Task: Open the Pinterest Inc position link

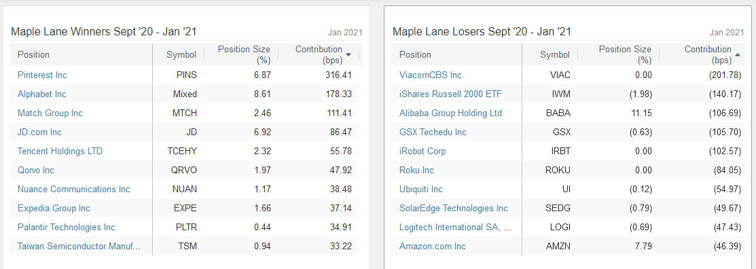Action: (42, 75)
